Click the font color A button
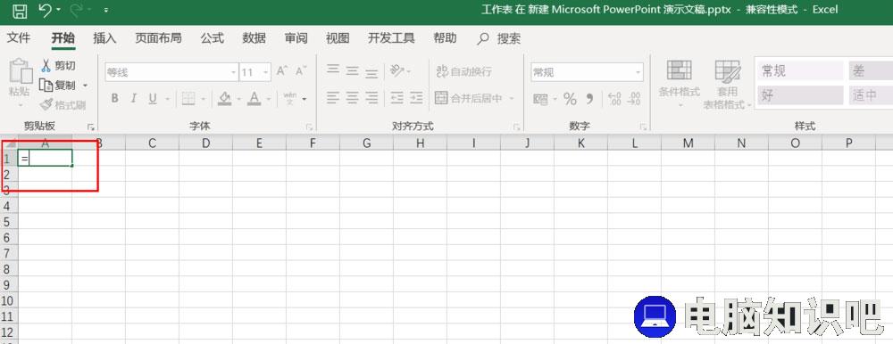 [x=254, y=98]
